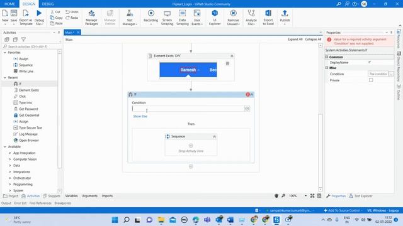Open Output panel
The height and width of the screenshot is (226, 403).
[x=6, y=203]
